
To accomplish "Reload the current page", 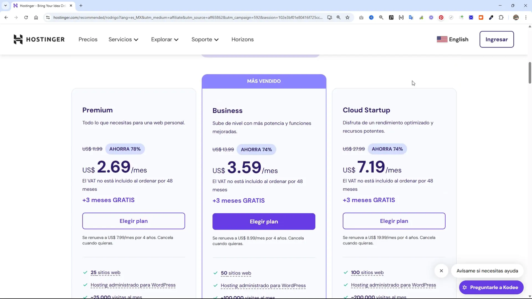I will click(x=26, y=18).
